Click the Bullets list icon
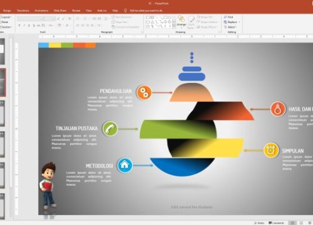This screenshot has width=313, height=225. tap(78, 19)
